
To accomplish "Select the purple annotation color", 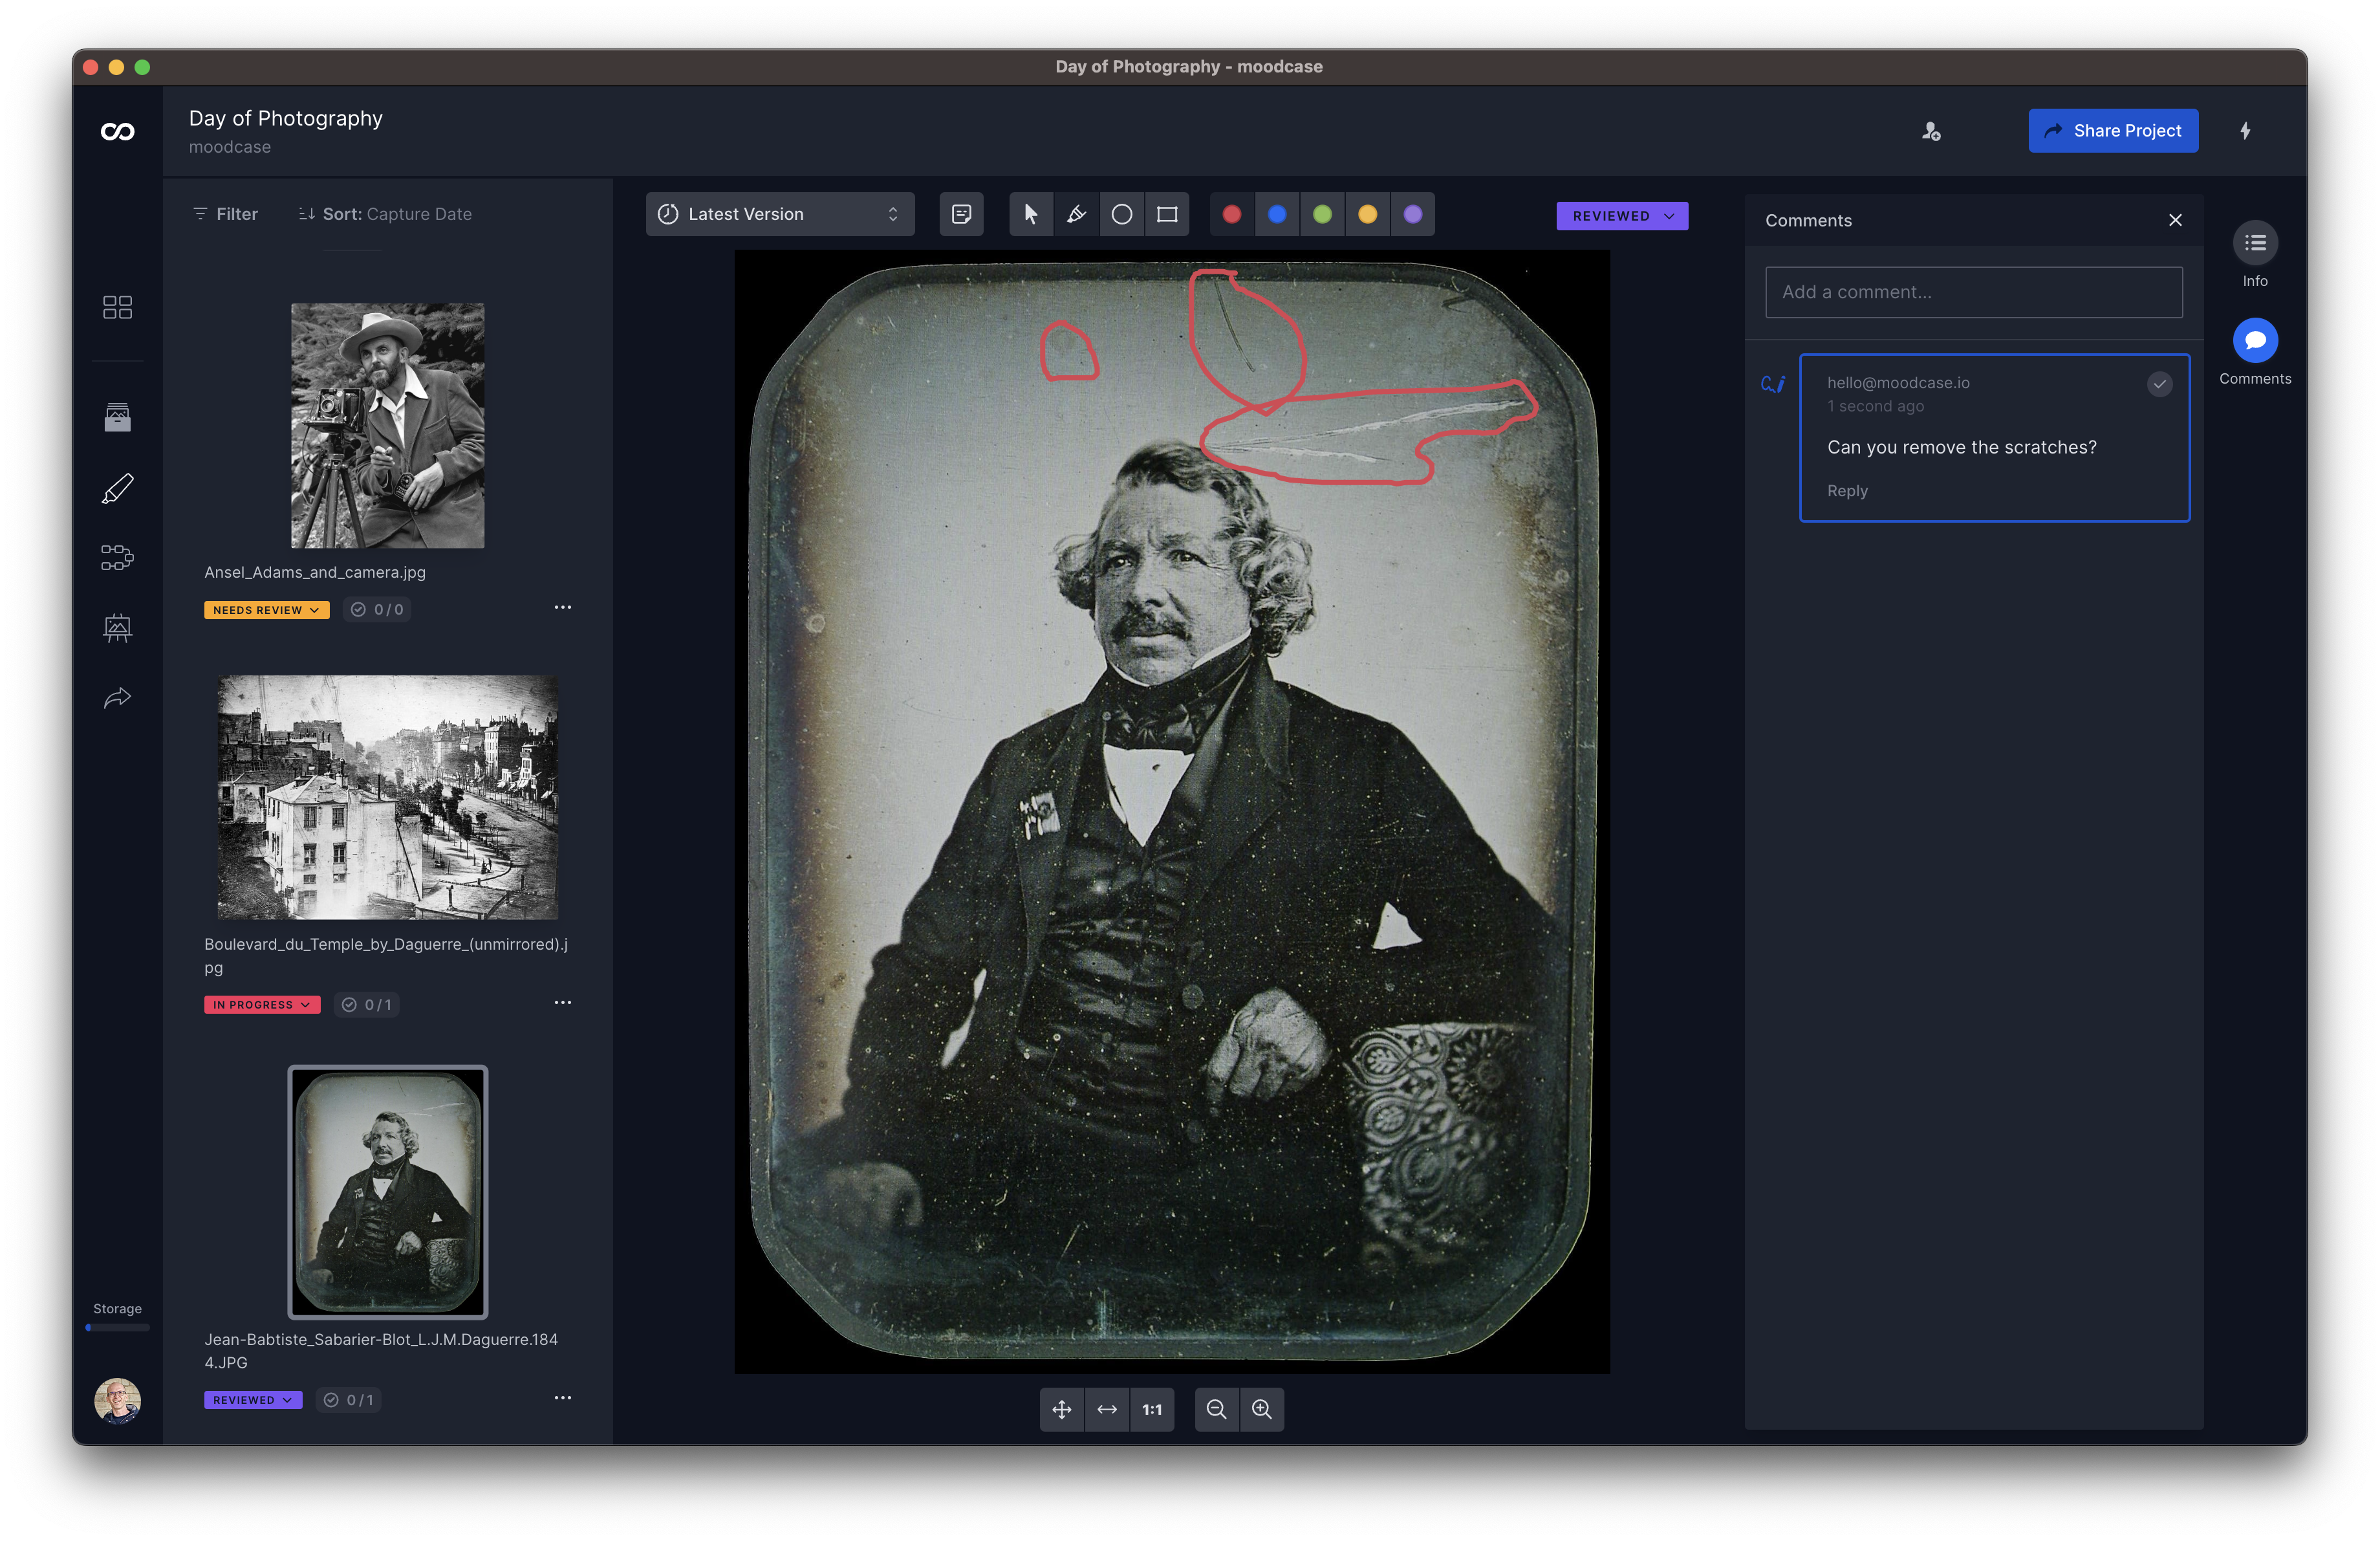I will click(x=1413, y=214).
